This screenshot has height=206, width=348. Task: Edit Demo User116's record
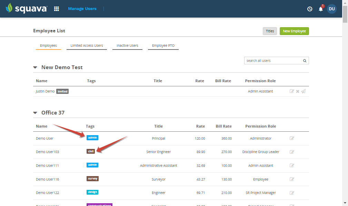click(x=292, y=179)
